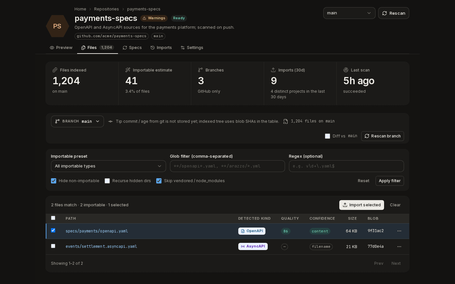The image size is (455, 284).
Task: Click the content confidence badge
Action: (320, 231)
